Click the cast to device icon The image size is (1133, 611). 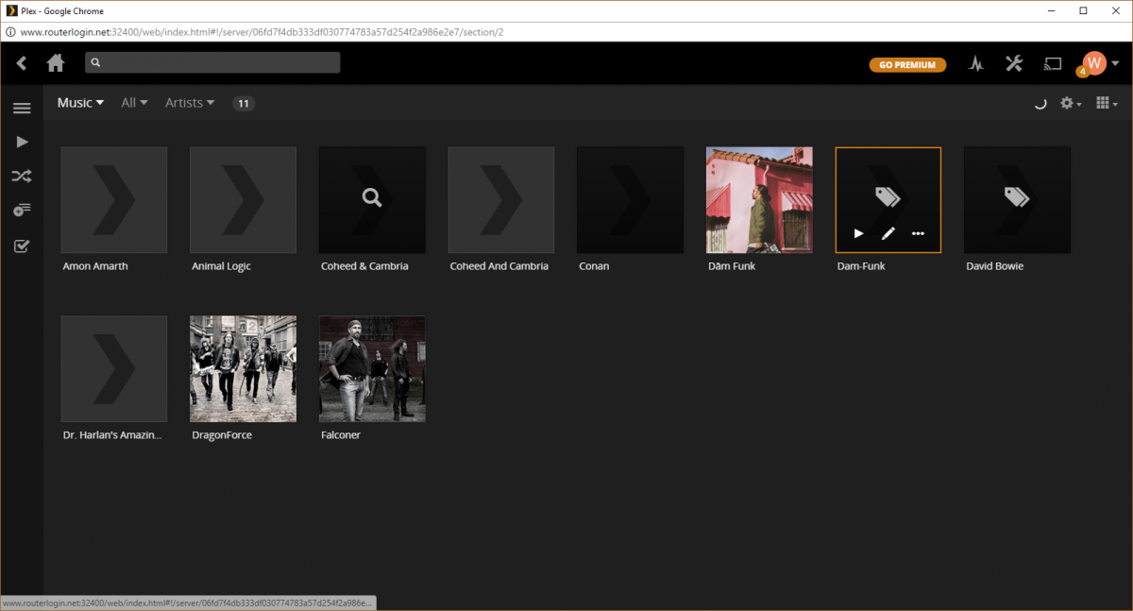[1053, 64]
